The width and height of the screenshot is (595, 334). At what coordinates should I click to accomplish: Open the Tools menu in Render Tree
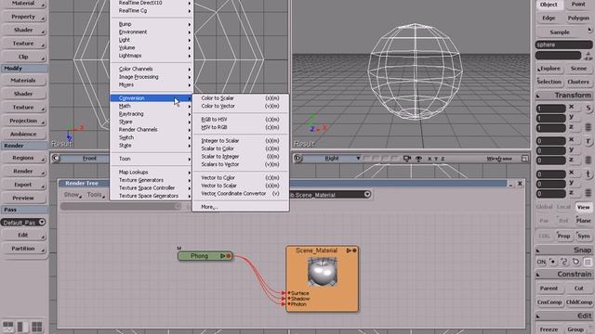tap(95, 195)
